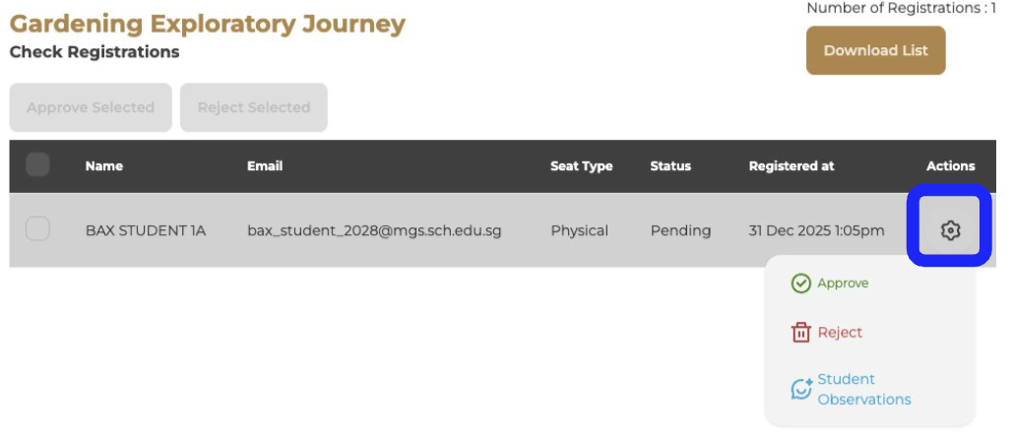Check the box beside BAX STUDENT 1A

pyautogui.click(x=37, y=229)
